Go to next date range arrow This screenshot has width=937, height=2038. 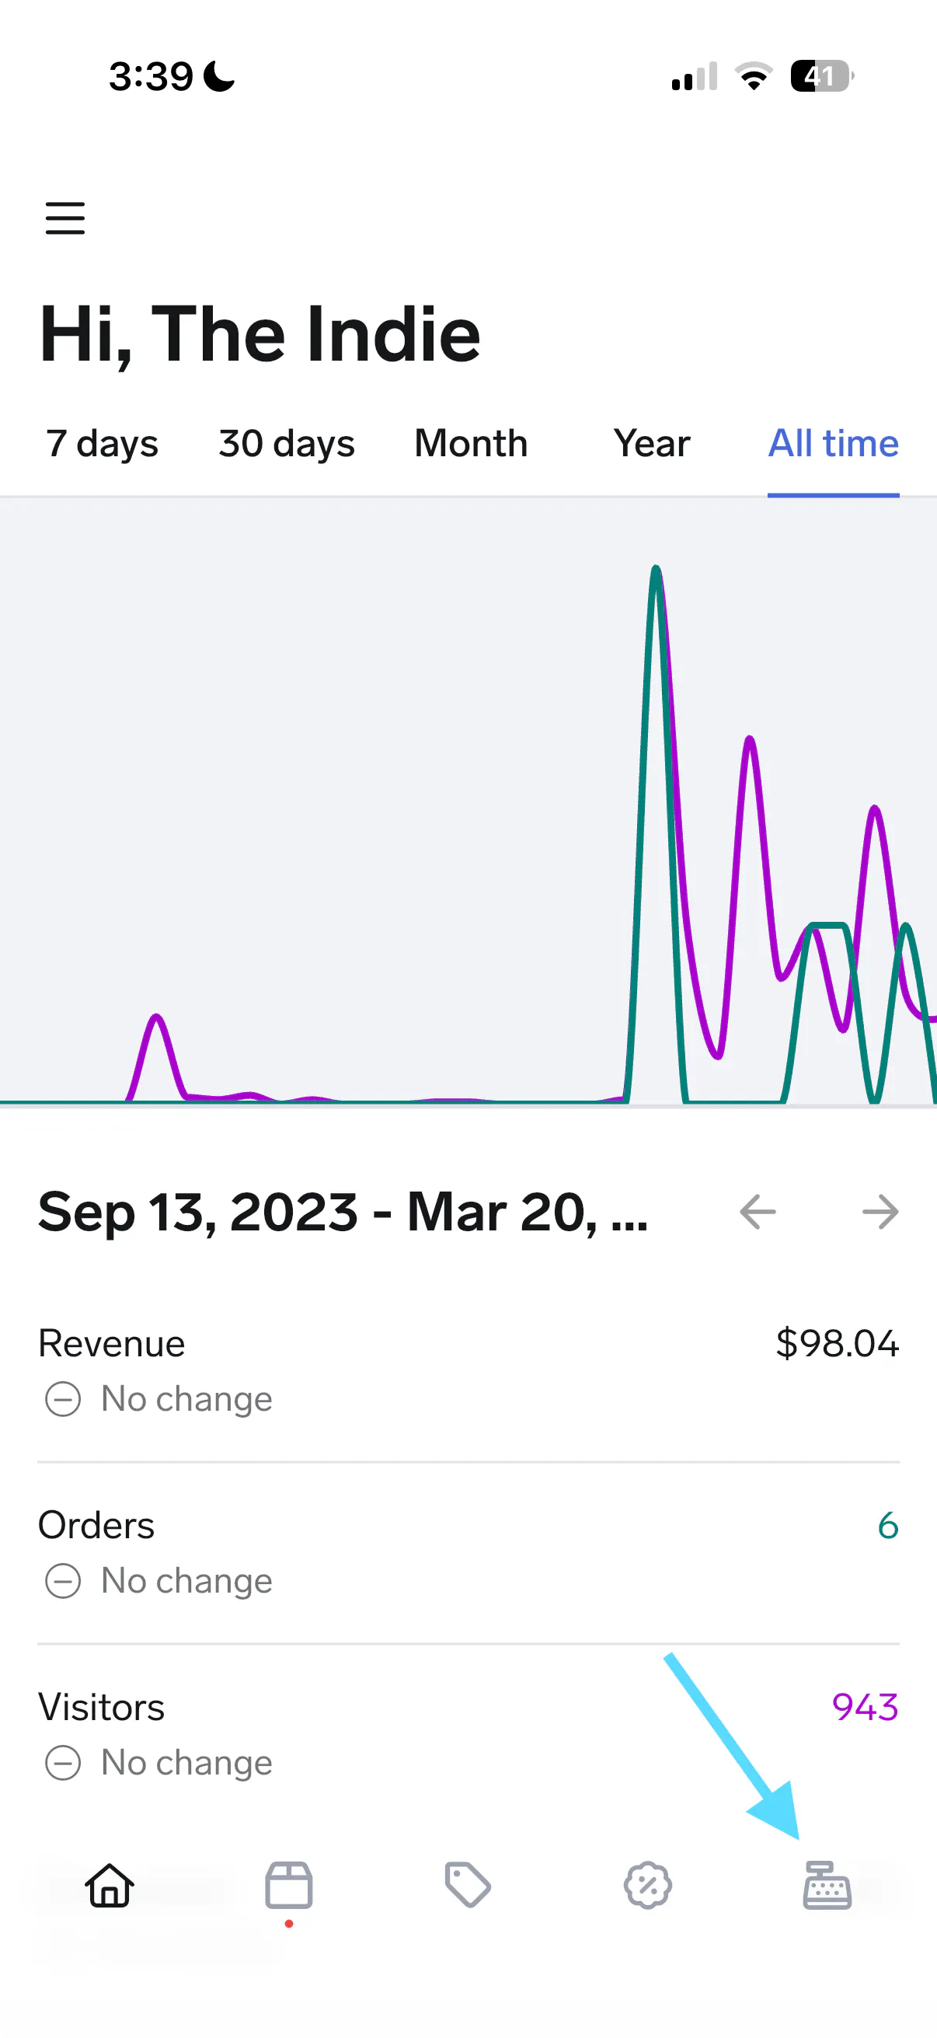coord(880,1212)
